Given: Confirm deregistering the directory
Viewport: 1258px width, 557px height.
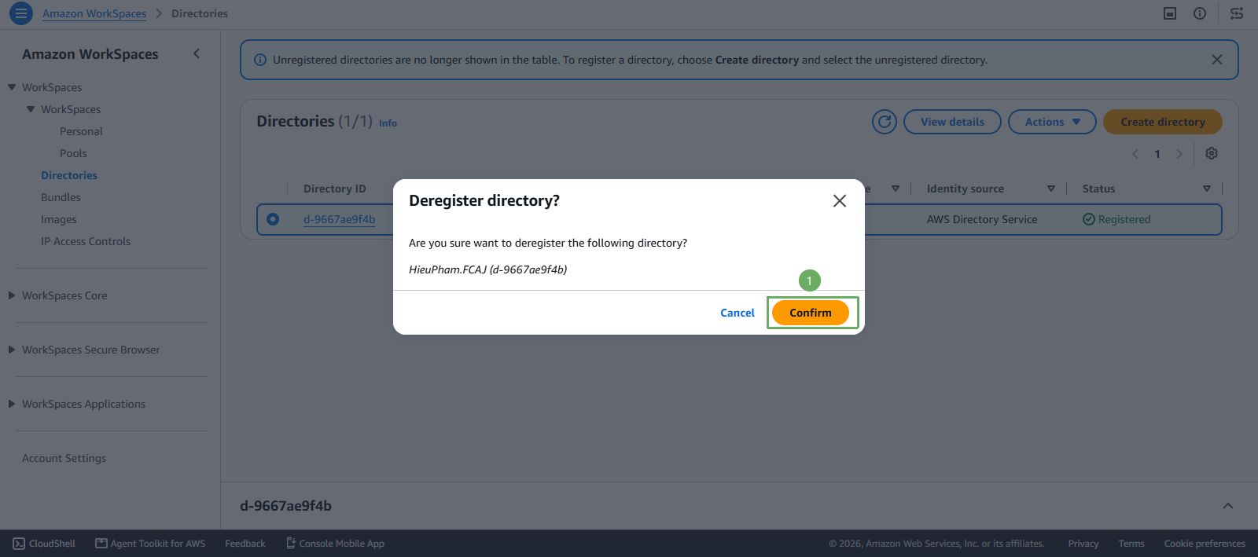Looking at the screenshot, I should pyautogui.click(x=811, y=313).
